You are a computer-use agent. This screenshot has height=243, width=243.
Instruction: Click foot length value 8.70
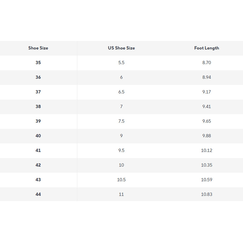(x=207, y=63)
